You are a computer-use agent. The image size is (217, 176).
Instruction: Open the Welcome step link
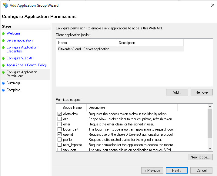pyautogui.click(x=13, y=33)
